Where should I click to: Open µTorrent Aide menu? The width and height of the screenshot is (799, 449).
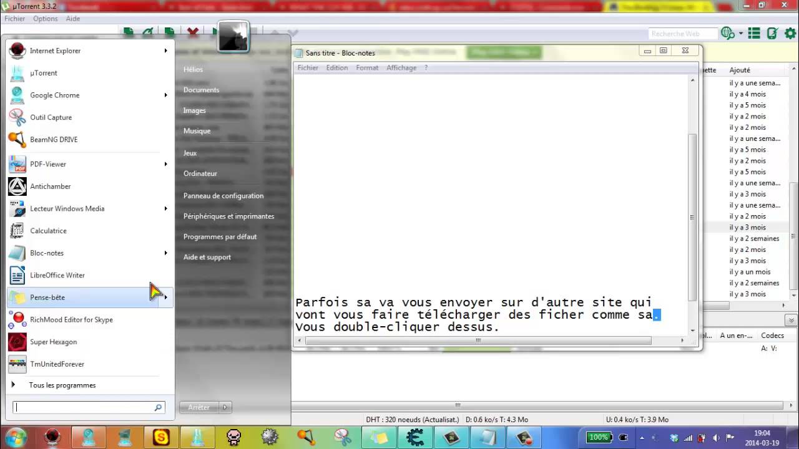pyautogui.click(x=73, y=19)
